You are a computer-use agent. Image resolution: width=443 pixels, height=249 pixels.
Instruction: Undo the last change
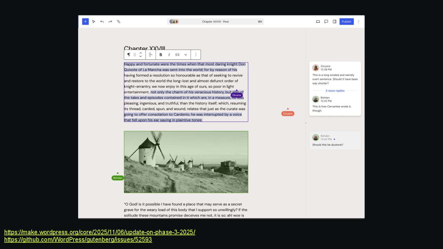(x=102, y=22)
